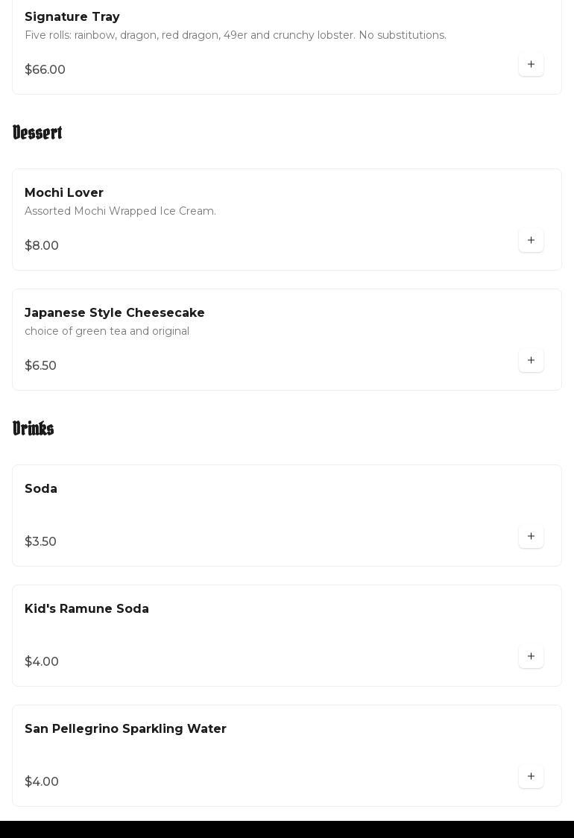Add Soda with its plus icon

531,537
